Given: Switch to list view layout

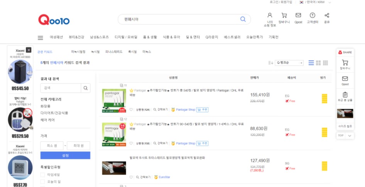Looking at the screenshot, I should tap(311, 63).
